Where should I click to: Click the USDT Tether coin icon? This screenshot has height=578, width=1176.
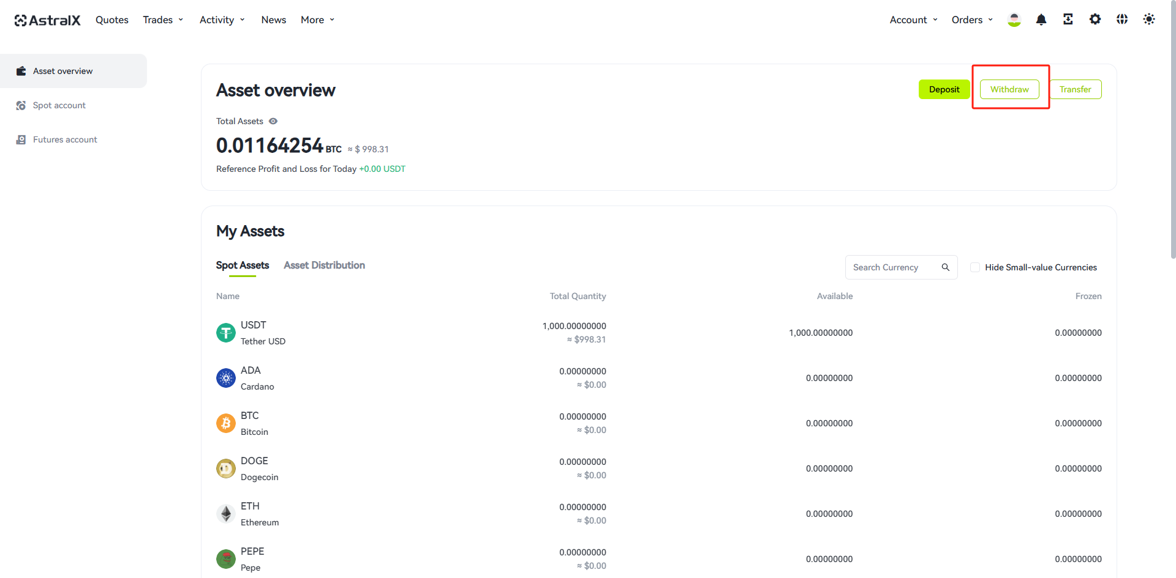[226, 333]
